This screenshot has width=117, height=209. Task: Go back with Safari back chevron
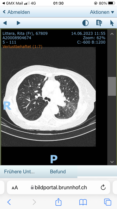coord(9,202)
